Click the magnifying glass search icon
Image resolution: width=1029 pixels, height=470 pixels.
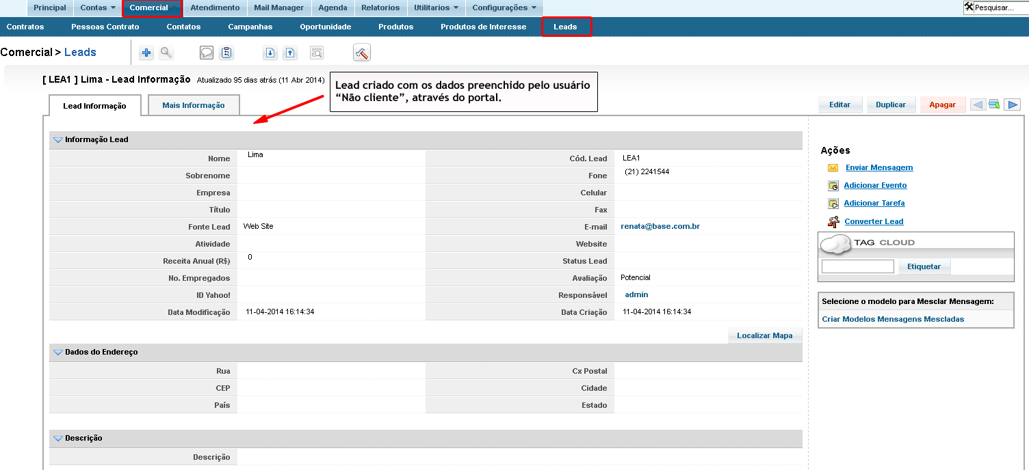point(166,53)
